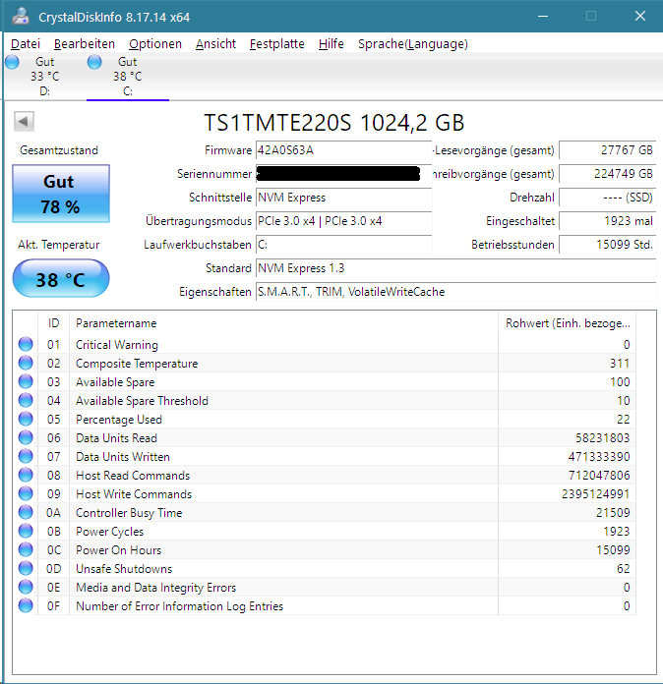The width and height of the screenshot is (663, 684).
Task: Click status orb of Available Spare Threshold
Action: click(26, 400)
